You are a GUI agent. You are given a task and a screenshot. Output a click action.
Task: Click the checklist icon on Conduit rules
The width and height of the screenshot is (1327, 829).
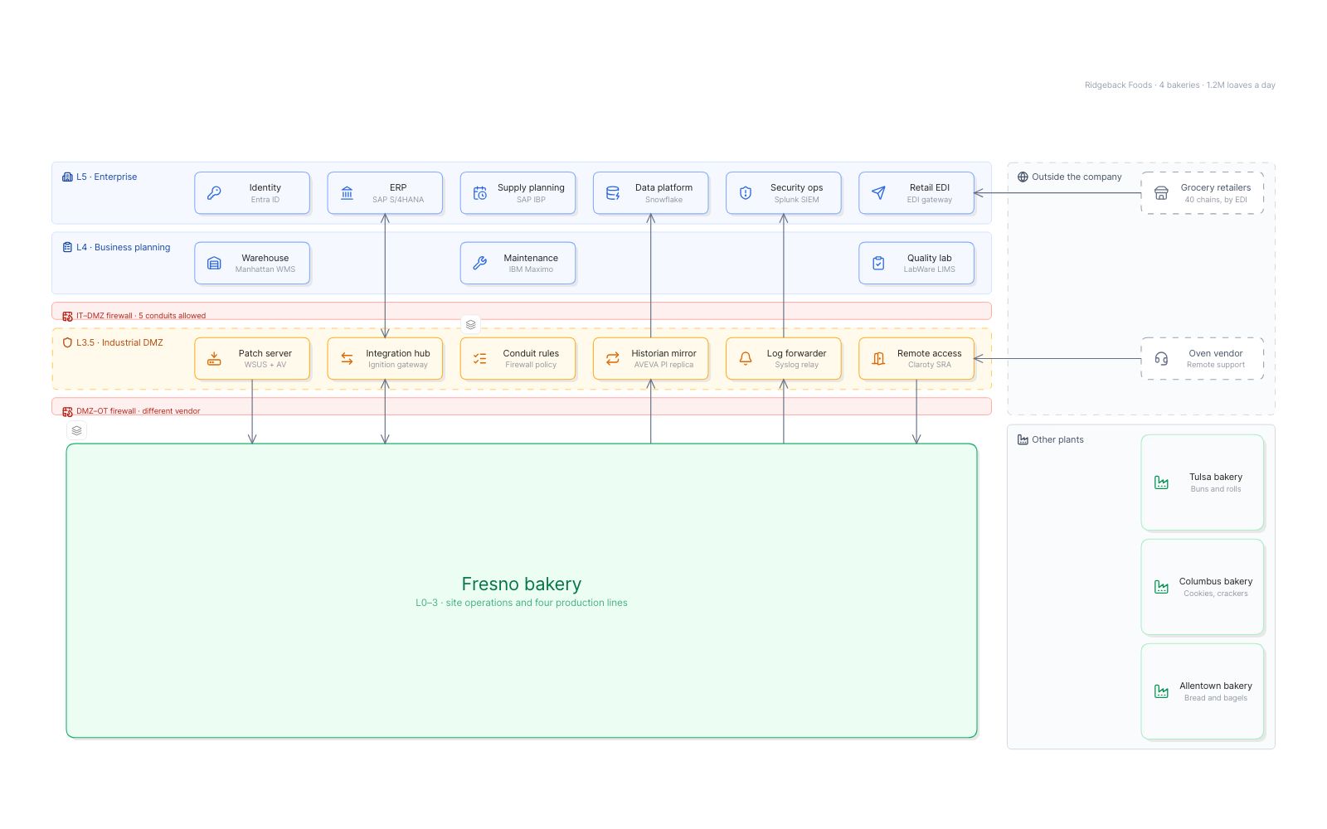(x=479, y=359)
